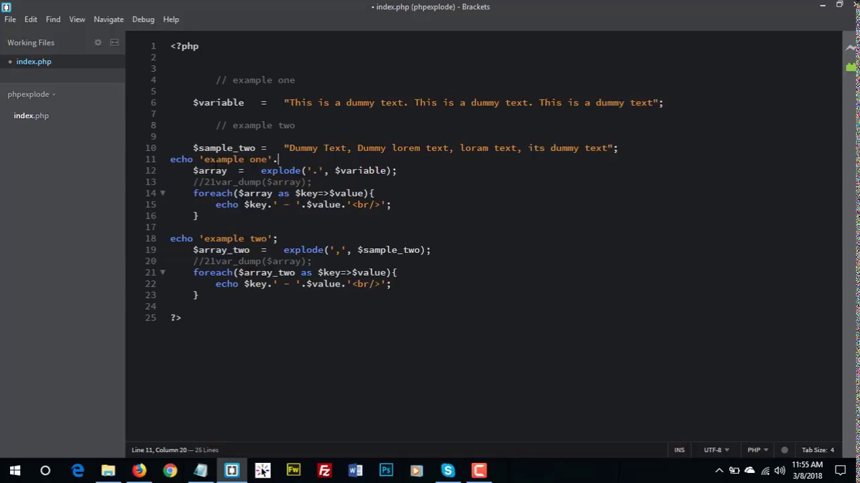860x483 pixels.
Task: Switch to Firefox on taskbar
Action: pyautogui.click(x=139, y=470)
